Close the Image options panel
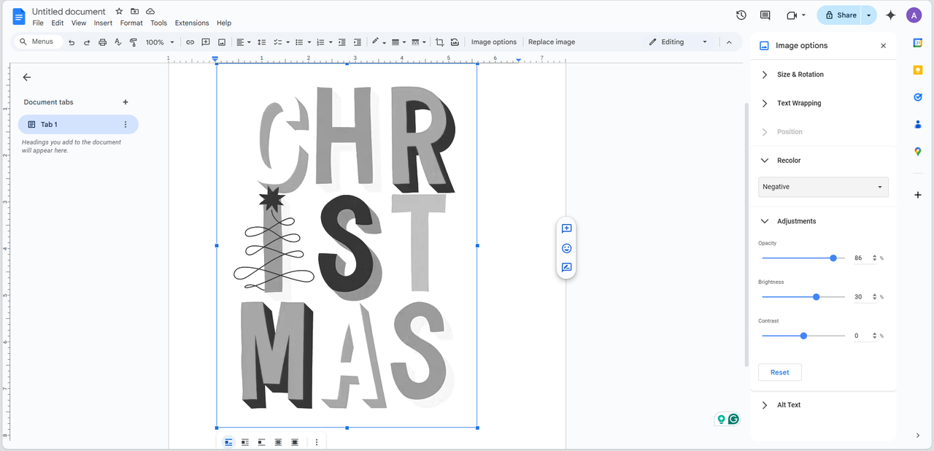 tap(884, 46)
